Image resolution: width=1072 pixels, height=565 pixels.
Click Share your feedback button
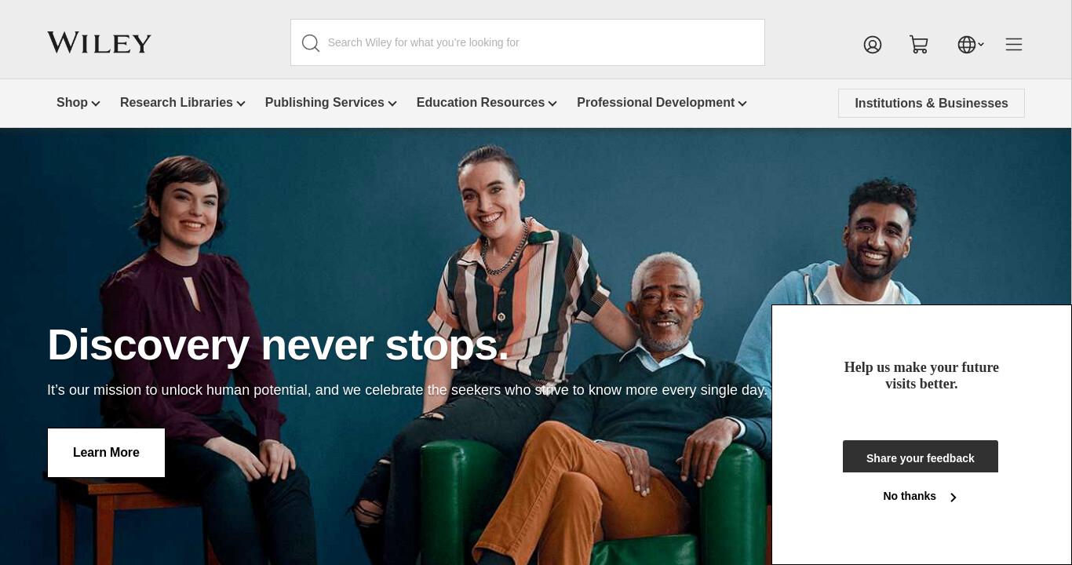[921, 457]
